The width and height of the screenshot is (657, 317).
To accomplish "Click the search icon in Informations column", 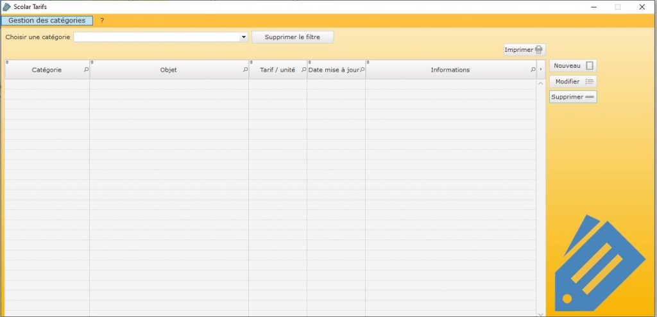I will (533, 70).
